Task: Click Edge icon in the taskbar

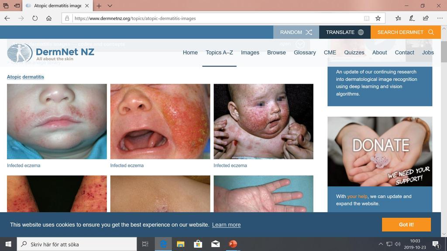Action: [163, 244]
